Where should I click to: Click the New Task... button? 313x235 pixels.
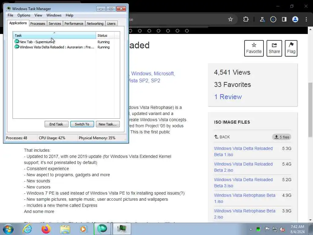click(x=108, y=124)
